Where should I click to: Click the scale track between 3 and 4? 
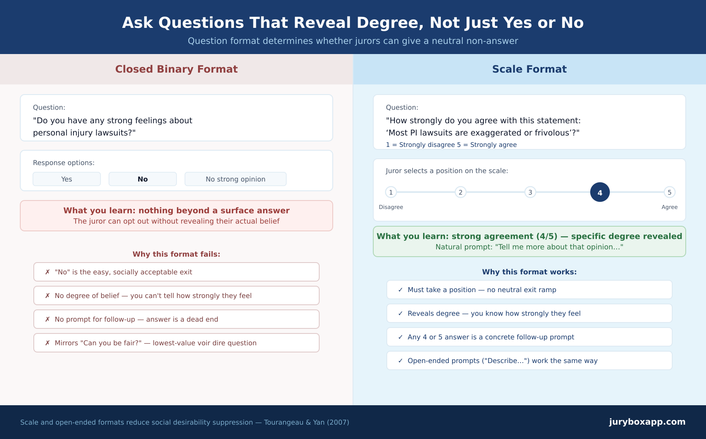click(563, 192)
